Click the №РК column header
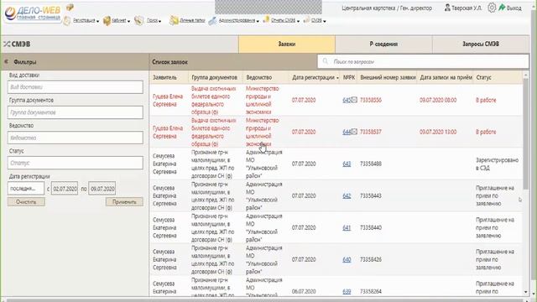The width and height of the screenshot is (537, 302). 349,78
